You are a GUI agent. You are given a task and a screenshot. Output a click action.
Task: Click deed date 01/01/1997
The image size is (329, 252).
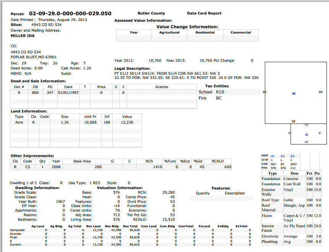click(68, 93)
